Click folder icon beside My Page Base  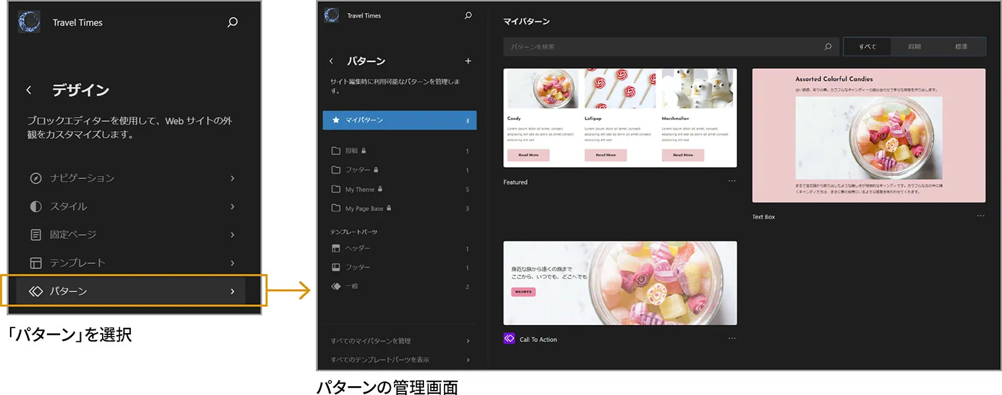click(336, 208)
